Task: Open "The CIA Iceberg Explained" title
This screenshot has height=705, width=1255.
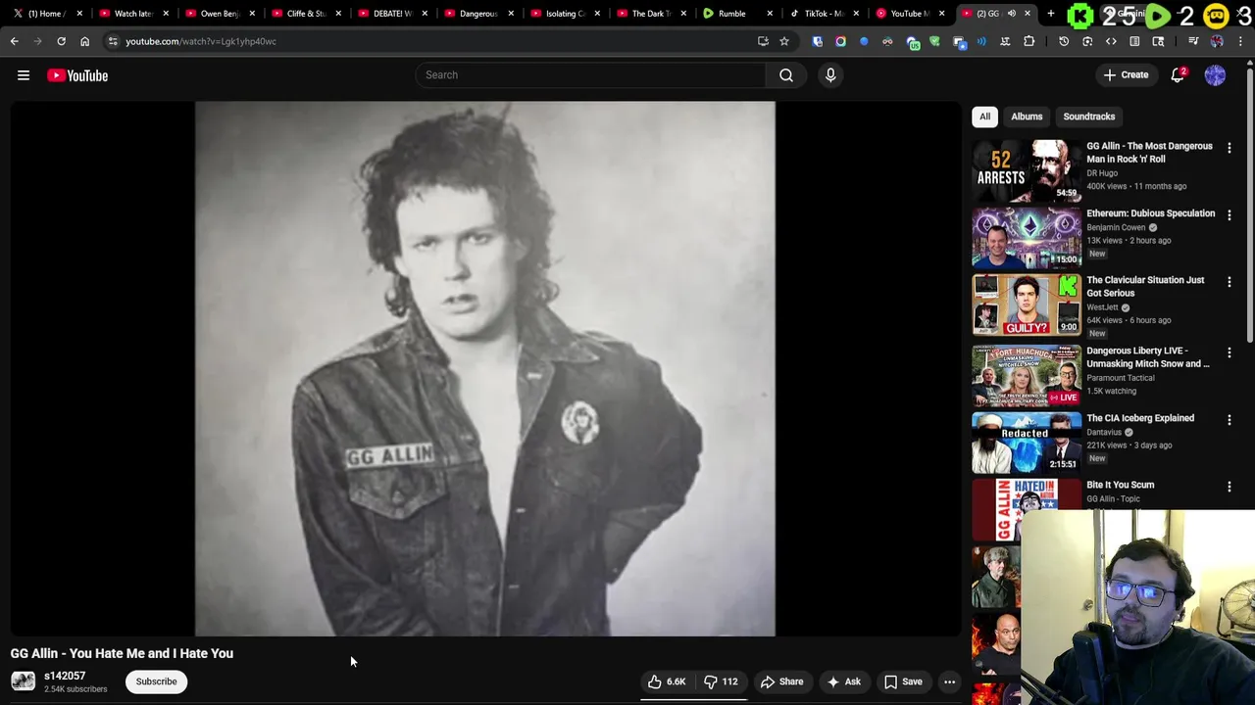Action: 1140,418
